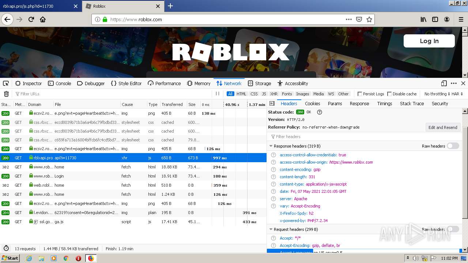Image resolution: width=468 pixels, height=263 pixels.
Task: Launch Internet Explorer from the taskbar
Action: [x=29, y=258]
